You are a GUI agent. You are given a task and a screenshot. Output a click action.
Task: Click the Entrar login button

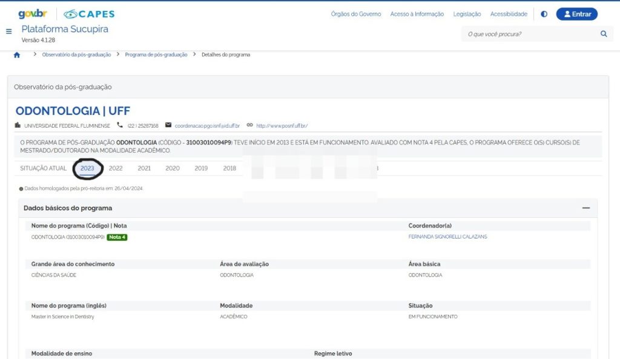(x=576, y=14)
